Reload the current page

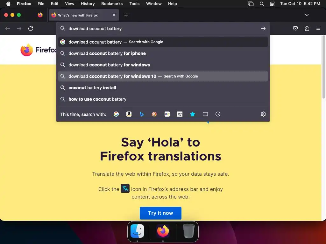click(31, 28)
